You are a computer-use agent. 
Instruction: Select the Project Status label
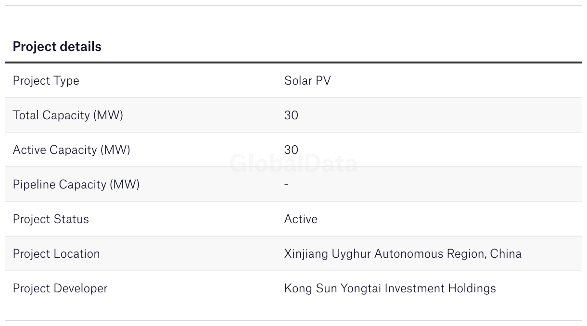[51, 219]
